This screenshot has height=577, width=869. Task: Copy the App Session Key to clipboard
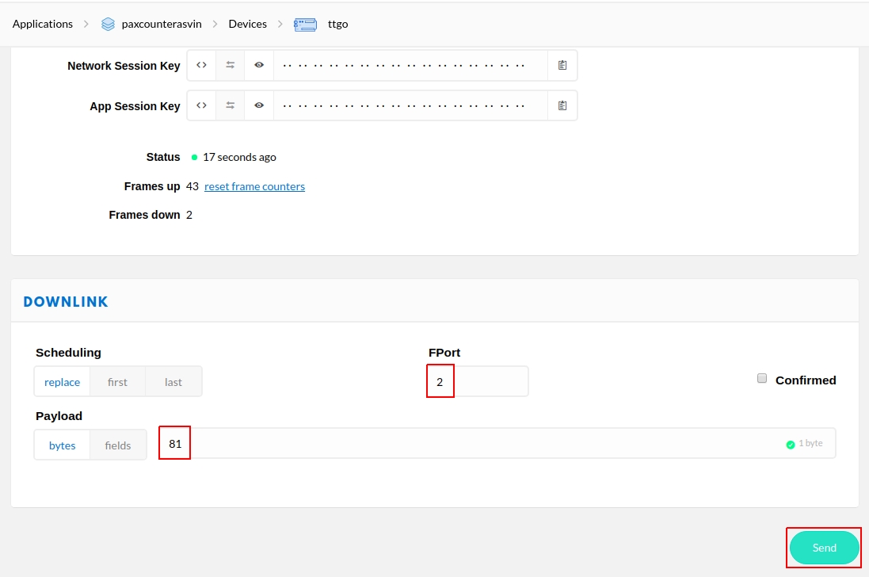562,105
